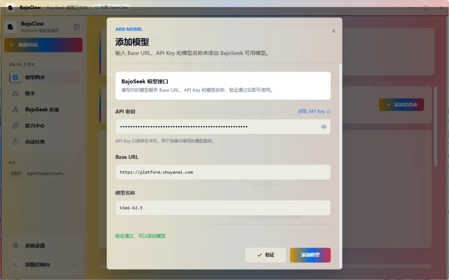Open 能力中心 in the sidebar
449x280 pixels.
pyautogui.click(x=44, y=126)
